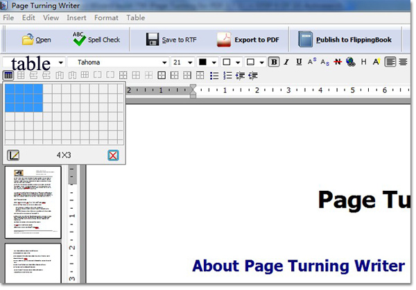Screen dimensions: 416x290
Task: Expand the background color dropdown arrow
Action: [x=238, y=62]
